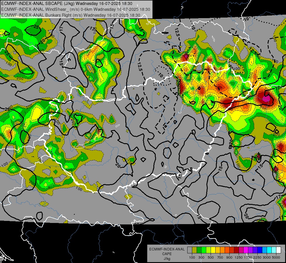Select the pure blue legend swatch

click(x=260, y=250)
